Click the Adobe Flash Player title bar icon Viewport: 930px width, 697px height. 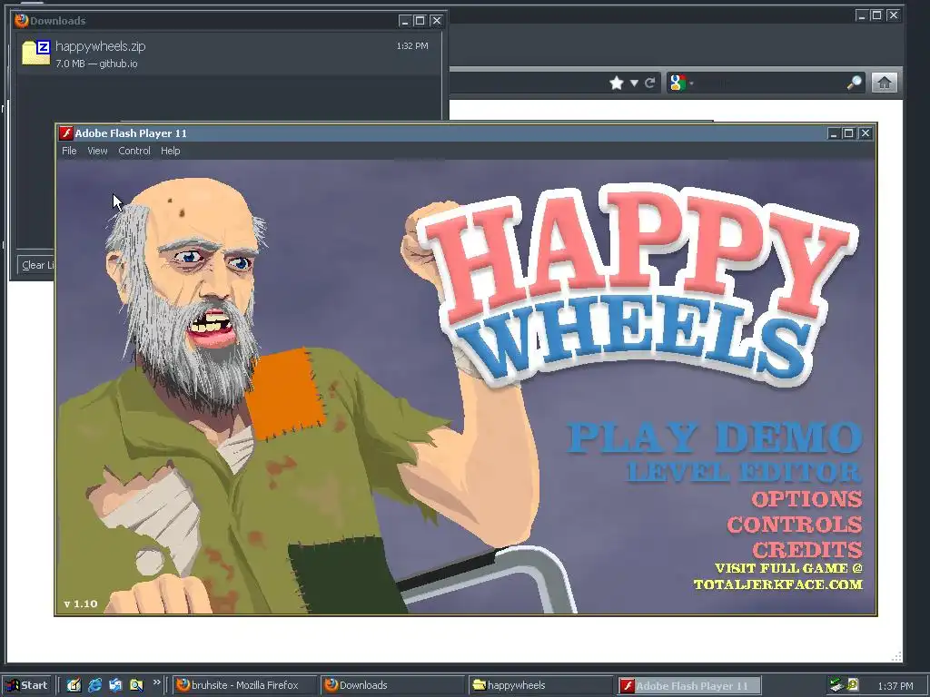click(65, 133)
